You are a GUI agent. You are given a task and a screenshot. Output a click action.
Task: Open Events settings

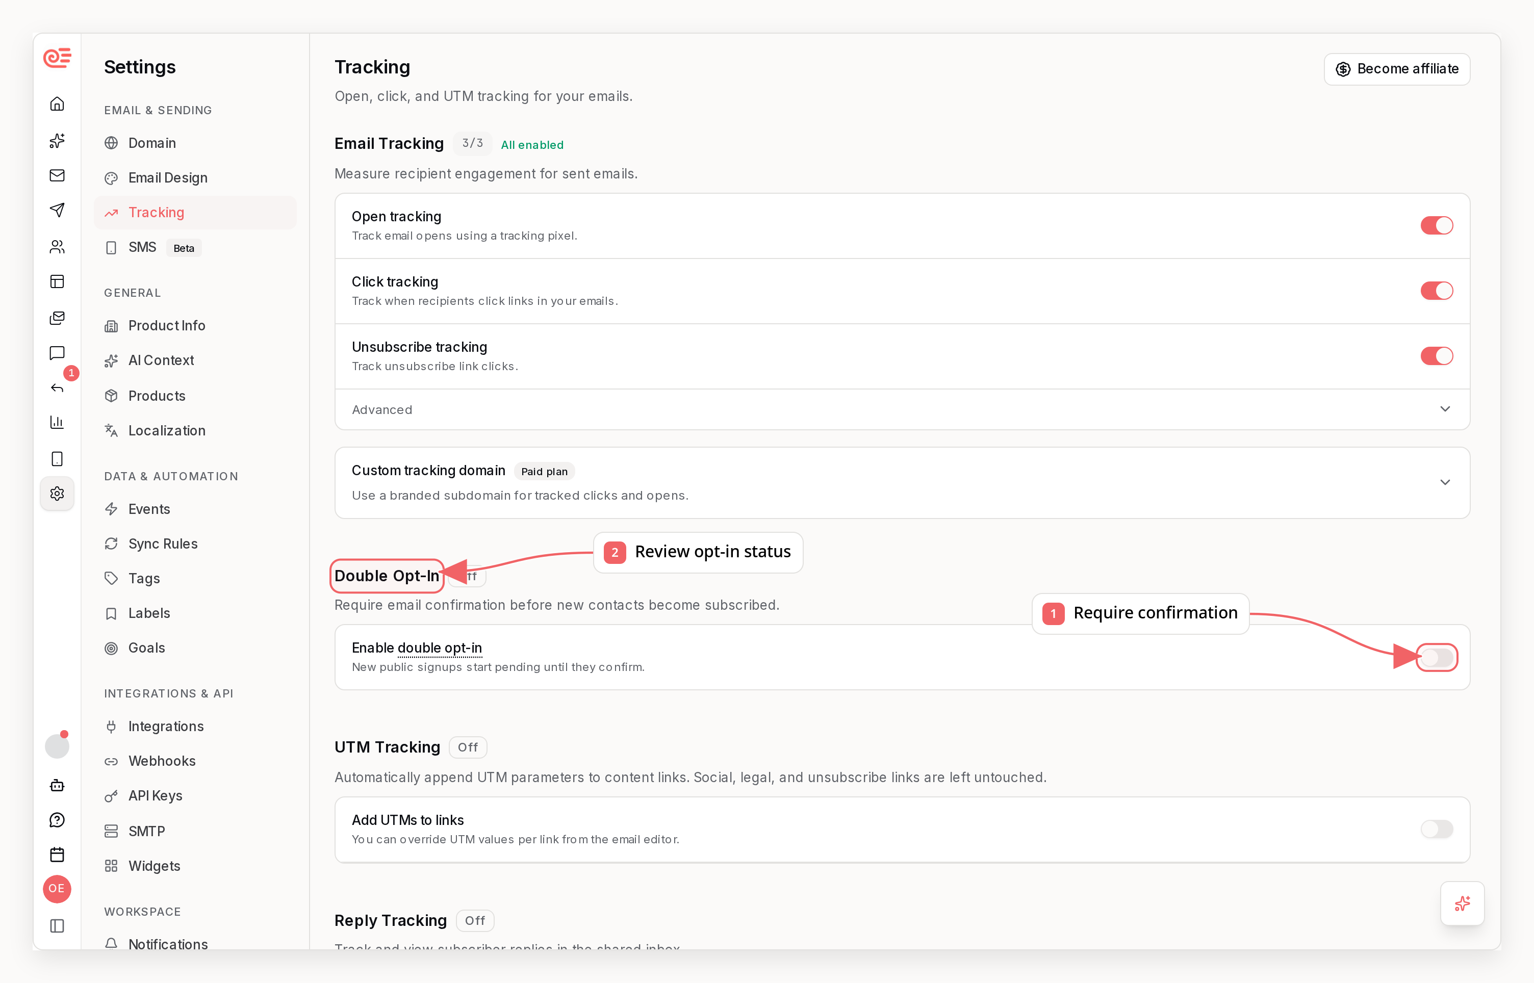coord(195,509)
